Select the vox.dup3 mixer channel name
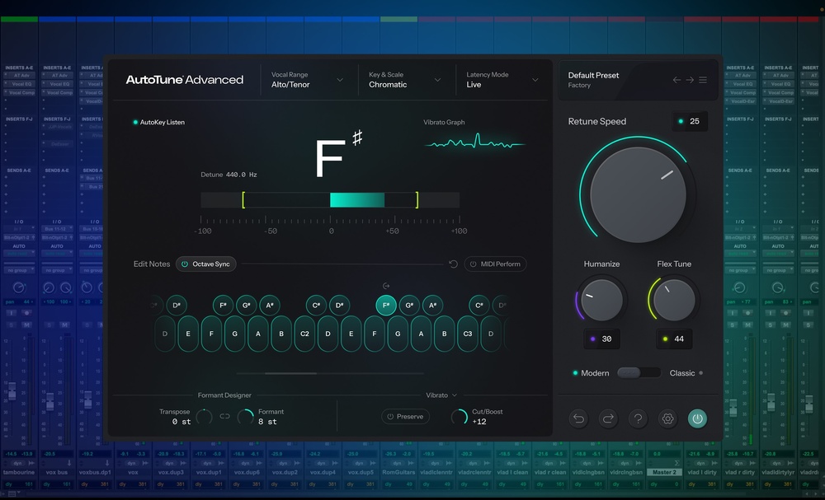The height and width of the screenshot is (500, 825). point(171,472)
